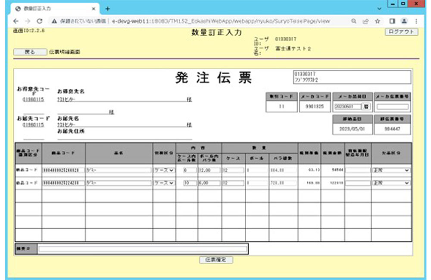Click second row 品名 input field
This screenshot has width=431, height=280.
[119, 183]
